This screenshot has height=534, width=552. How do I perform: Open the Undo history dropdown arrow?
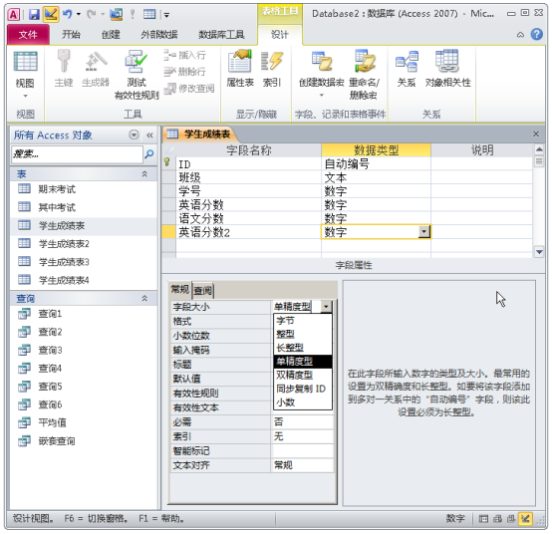[x=79, y=14]
